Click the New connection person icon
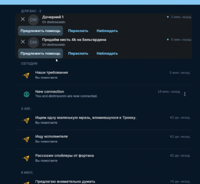Viewport: 200px width, 184px height. tap(27, 95)
